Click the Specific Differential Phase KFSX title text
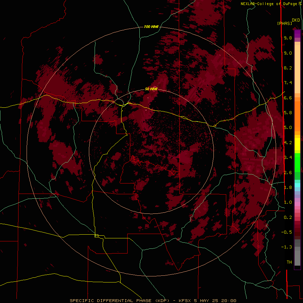 click(x=153, y=301)
